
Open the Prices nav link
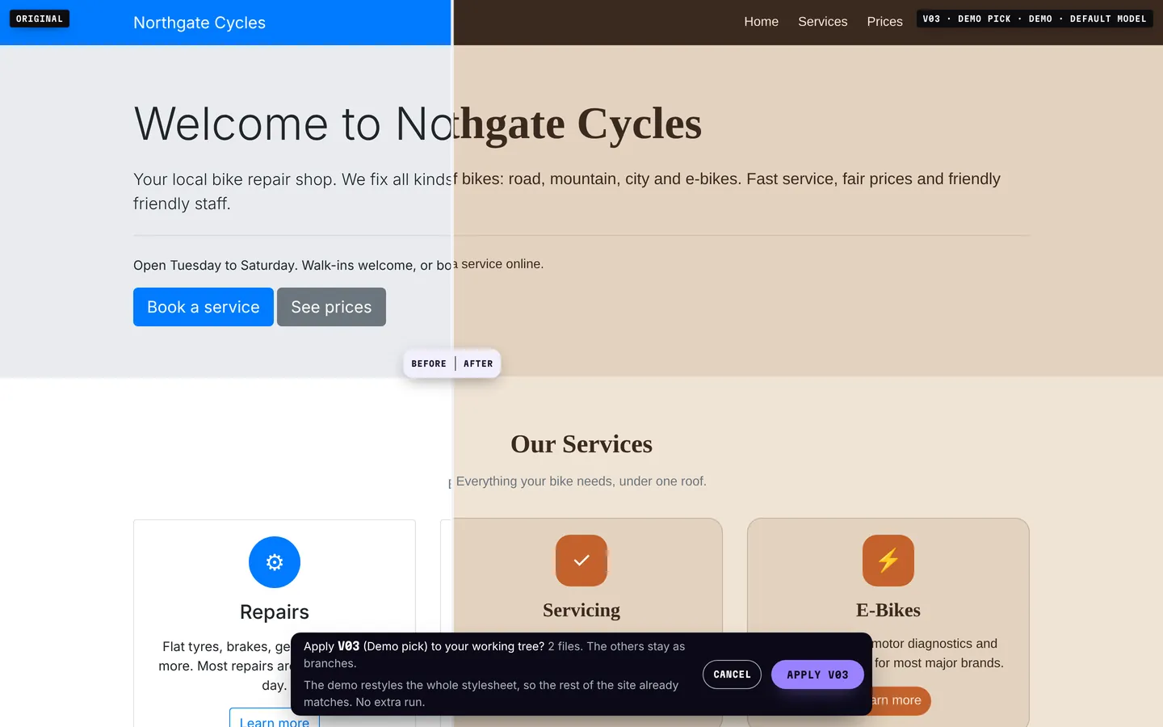885,22
